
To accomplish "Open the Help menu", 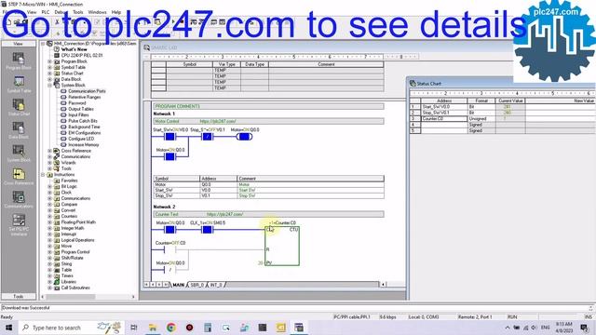I will [115, 12].
